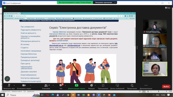The image size is (173, 97).
Task: Open Приложения apps in Zoom toolbar
Action: [103, 86]
